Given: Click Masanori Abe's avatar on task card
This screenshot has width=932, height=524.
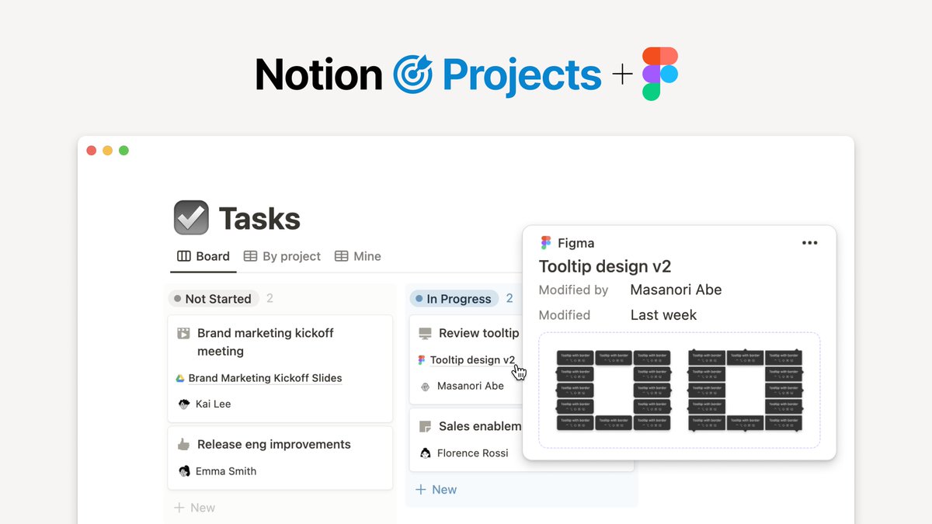Looking at the screenshot, I should [425, 386].
